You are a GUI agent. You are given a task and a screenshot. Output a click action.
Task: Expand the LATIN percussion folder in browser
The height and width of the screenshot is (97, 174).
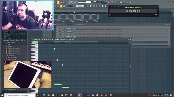click(x=10, y=32)
